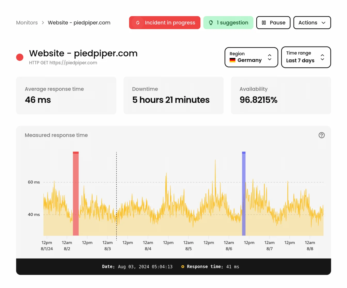The image size is (347, 288).
Task: Click the Time range up-down chevrons
Action: (322, 57)
